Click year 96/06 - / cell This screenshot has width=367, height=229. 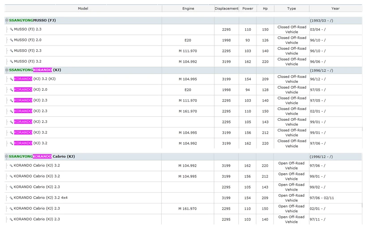pyautogui.click(x=318, y=62)
